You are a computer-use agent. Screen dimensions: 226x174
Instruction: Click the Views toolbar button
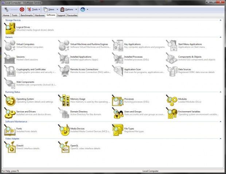49,9
